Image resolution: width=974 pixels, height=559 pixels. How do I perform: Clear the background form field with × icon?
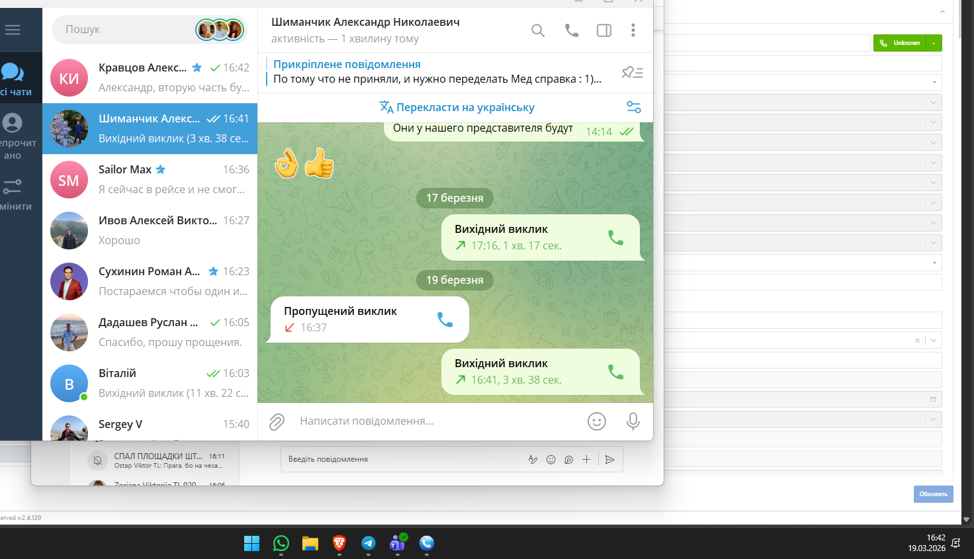click(917, 341)
